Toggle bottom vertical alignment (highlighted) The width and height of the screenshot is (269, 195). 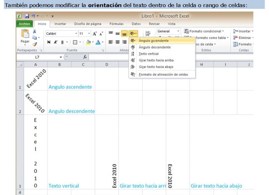coord(124,34)
